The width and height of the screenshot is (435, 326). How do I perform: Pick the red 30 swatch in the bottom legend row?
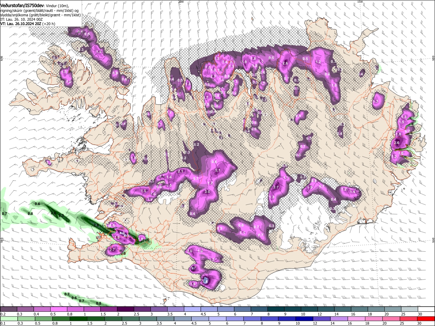pos(426,319)
